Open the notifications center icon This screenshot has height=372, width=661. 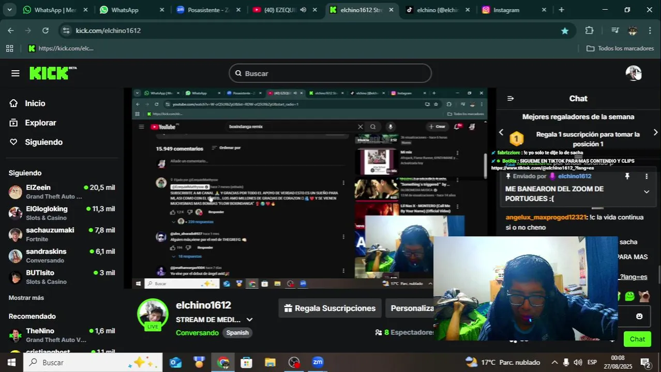[x=645, y=362]
